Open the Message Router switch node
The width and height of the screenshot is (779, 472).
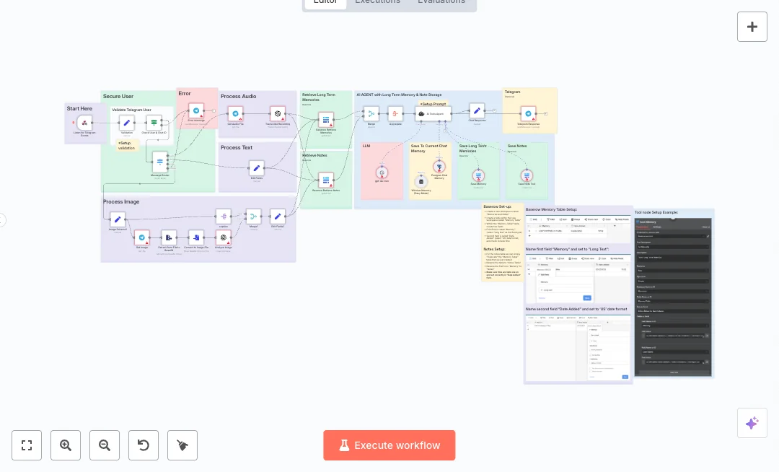(x=159, y=161)
